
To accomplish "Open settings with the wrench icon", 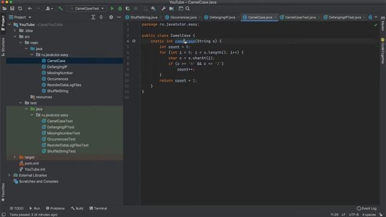I will (163, 8).
